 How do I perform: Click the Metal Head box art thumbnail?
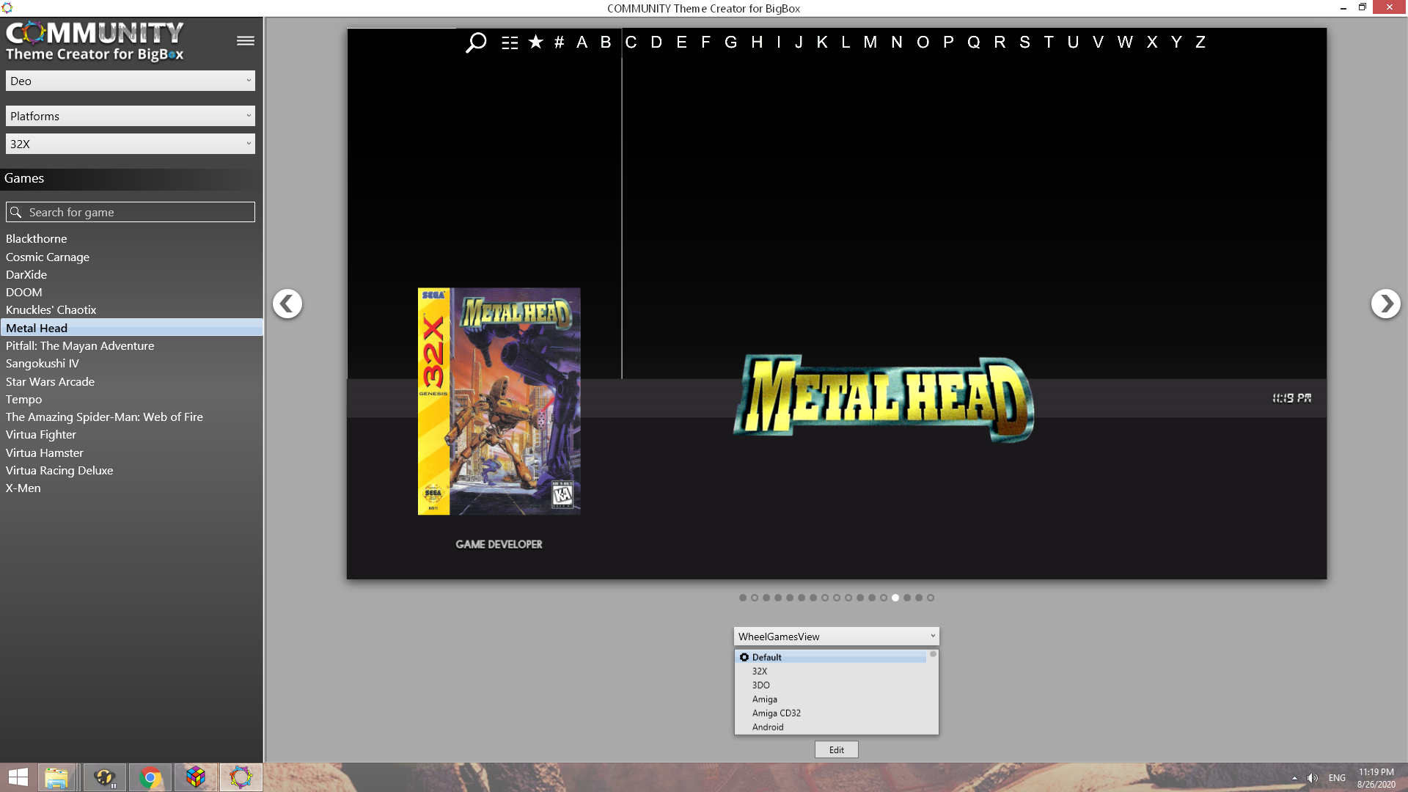click(499, 401)
